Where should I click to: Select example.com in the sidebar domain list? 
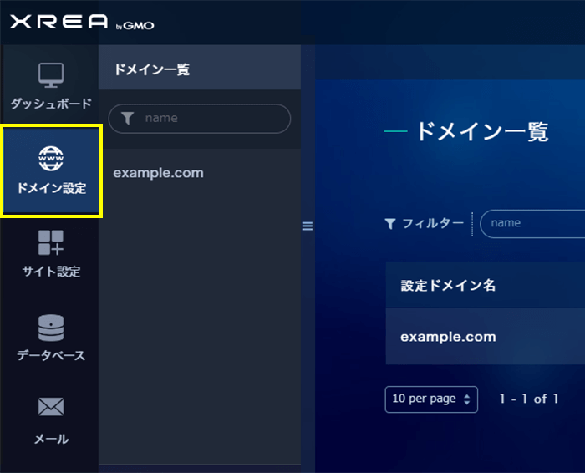(x=158, y=173)
